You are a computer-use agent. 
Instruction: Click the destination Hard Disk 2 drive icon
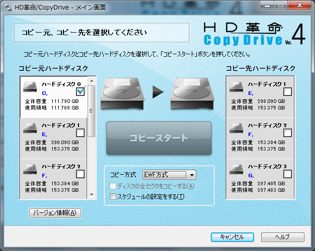pos(237,128)
